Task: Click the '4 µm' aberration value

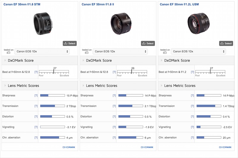Action: coord(70,138)
